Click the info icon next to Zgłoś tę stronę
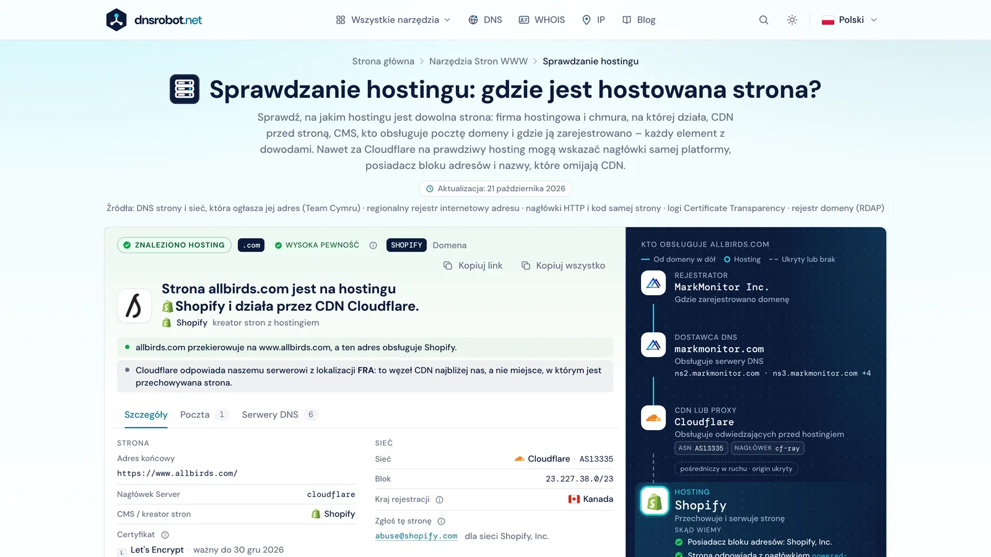 (442, 521)
